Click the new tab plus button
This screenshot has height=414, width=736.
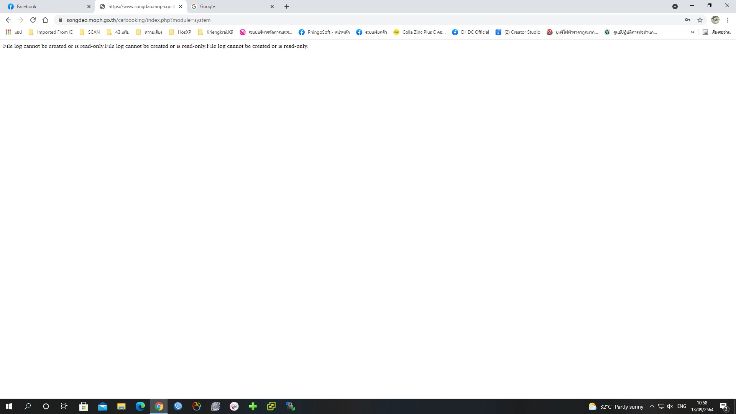tap(287, 6)
